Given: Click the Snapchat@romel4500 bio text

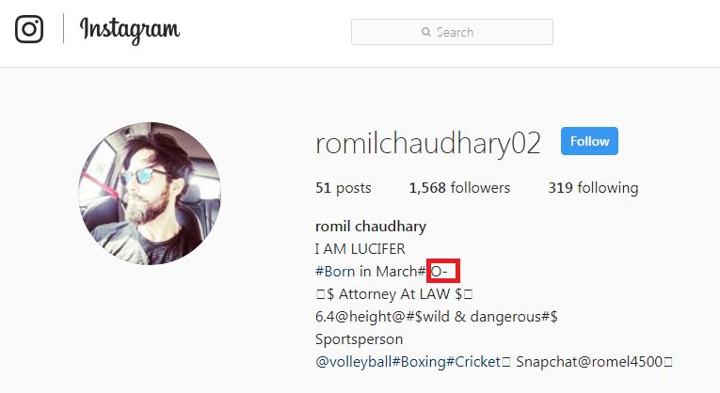Looking at the screenshot, I should (x=589, y=362).
